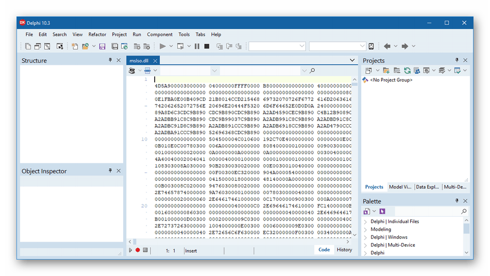490x276 pixels.
Task: Open the Refactor menu
Action: (97, 34)
